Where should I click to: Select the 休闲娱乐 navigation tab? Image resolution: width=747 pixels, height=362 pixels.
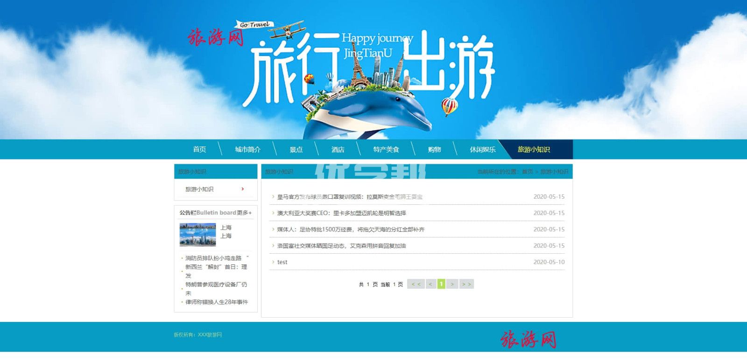click(482, 149)
